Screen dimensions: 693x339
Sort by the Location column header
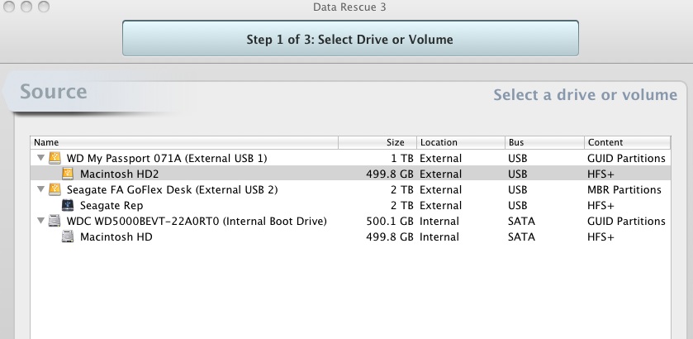tap(461, 142)
